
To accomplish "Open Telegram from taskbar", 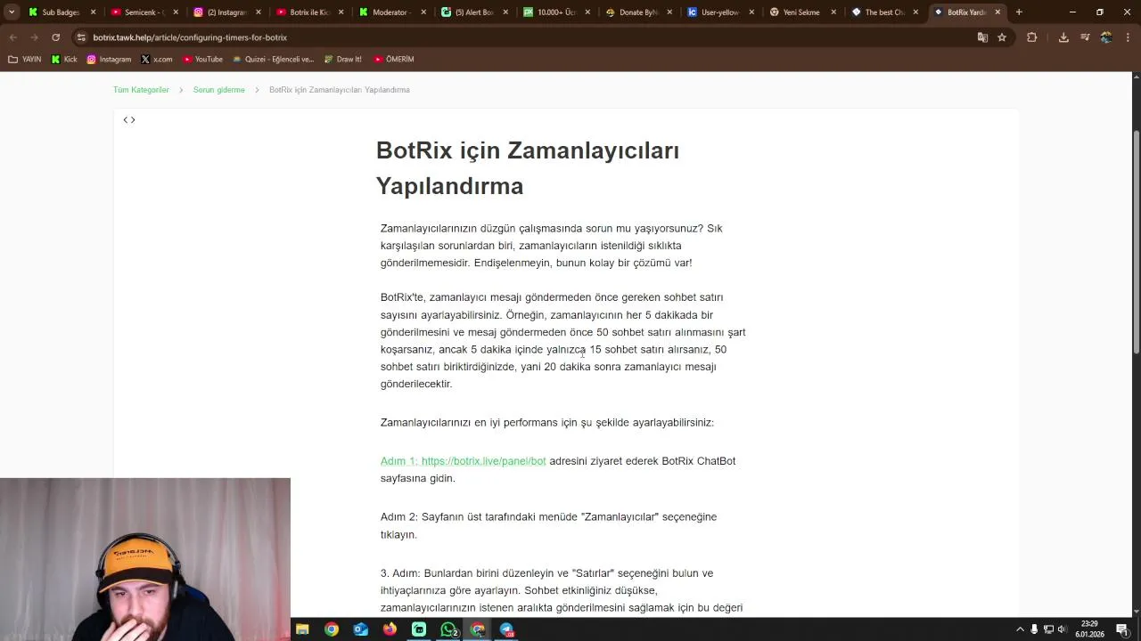I will [x=506, y=629].
